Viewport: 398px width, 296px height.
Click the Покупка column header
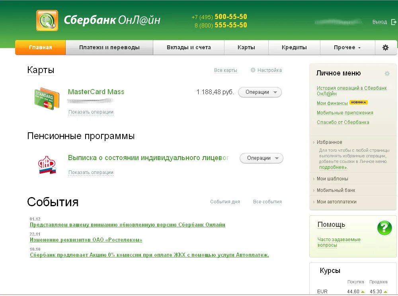[x=355, y=282]
